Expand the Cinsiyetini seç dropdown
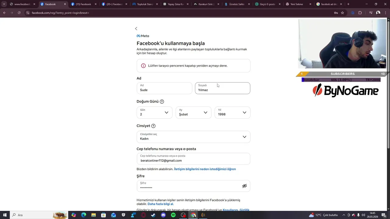This screenshot has height=219, width=390. (193, 137)
